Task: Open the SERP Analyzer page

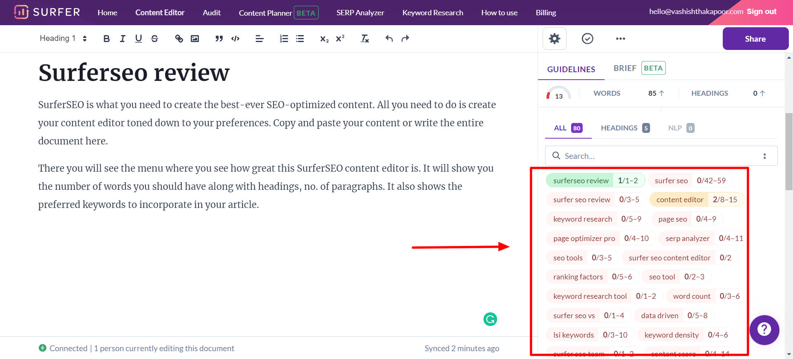Action: click(360, 13)
